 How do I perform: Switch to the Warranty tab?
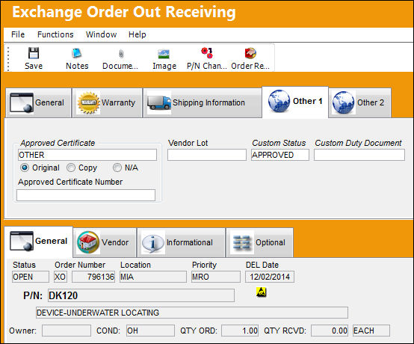click(x=107, y=102)
